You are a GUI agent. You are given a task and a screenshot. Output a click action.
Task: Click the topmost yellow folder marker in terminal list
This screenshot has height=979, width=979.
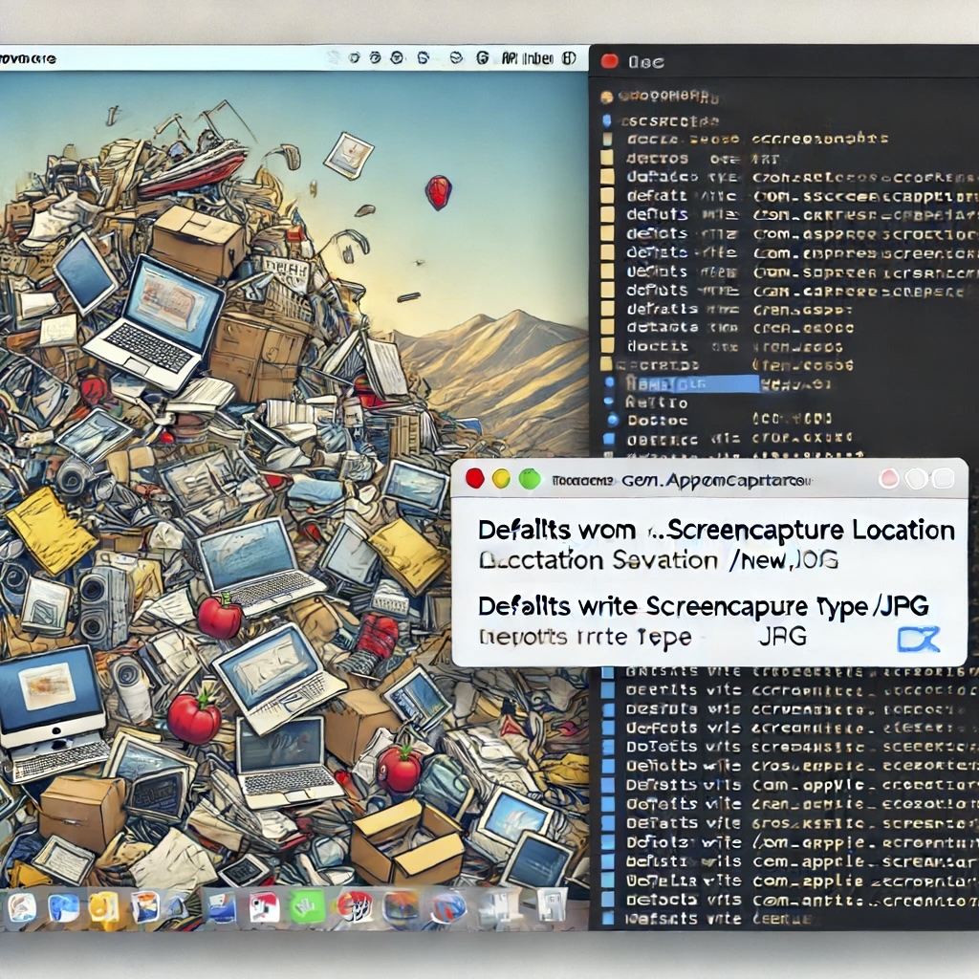(x=607, y=141)
